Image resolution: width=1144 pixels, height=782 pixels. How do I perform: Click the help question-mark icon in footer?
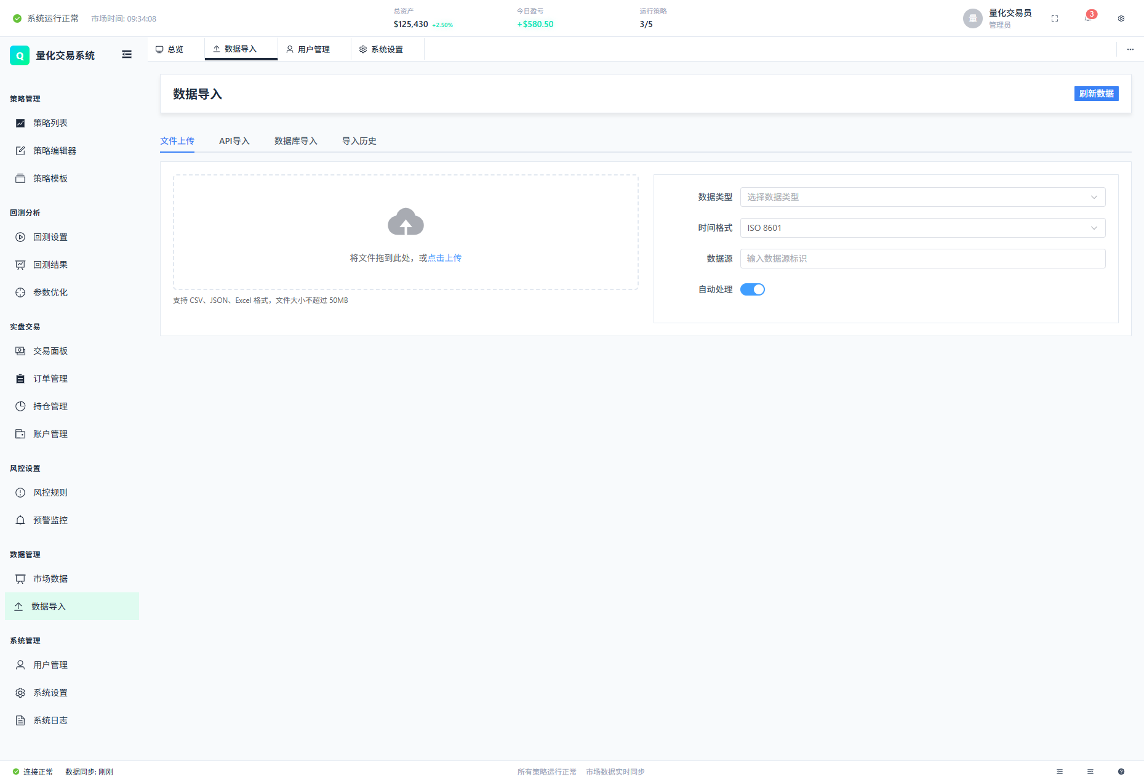click(x=1121, y=772)
